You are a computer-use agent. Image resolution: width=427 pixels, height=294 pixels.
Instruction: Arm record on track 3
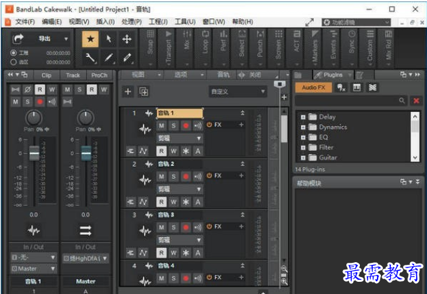[186, 228]
